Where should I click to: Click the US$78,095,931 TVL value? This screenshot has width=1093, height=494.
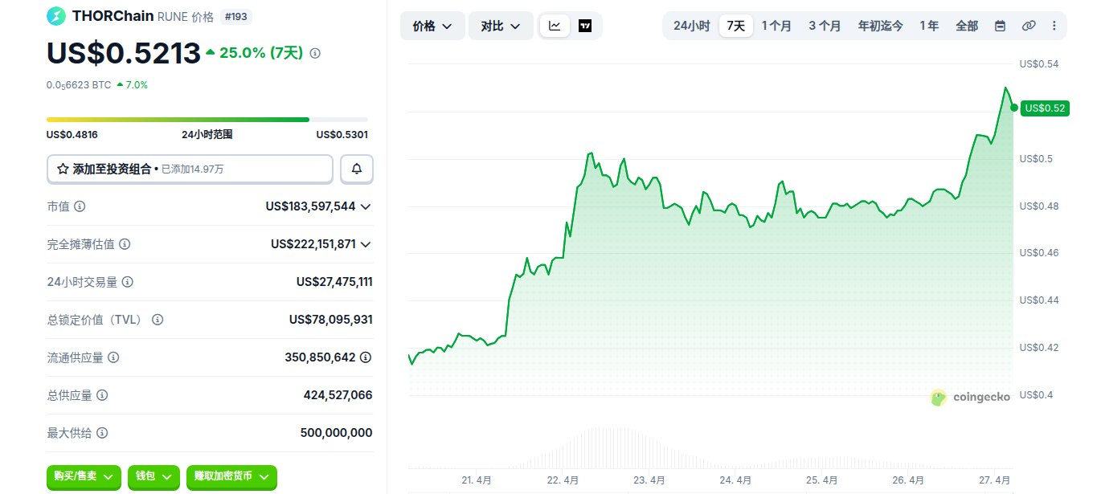[x=331, y=320]
